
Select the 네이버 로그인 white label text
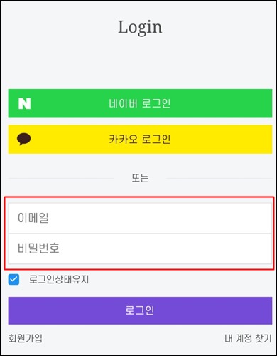coord(140,103)
